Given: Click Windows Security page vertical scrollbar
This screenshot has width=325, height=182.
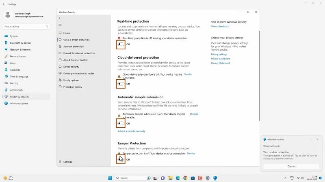Looking at the screenshot, I should click(259, 76).
